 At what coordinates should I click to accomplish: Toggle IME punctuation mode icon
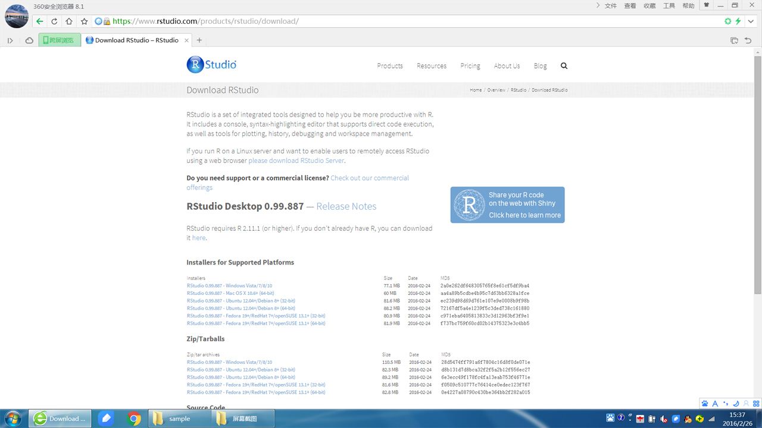click(726, 404)
